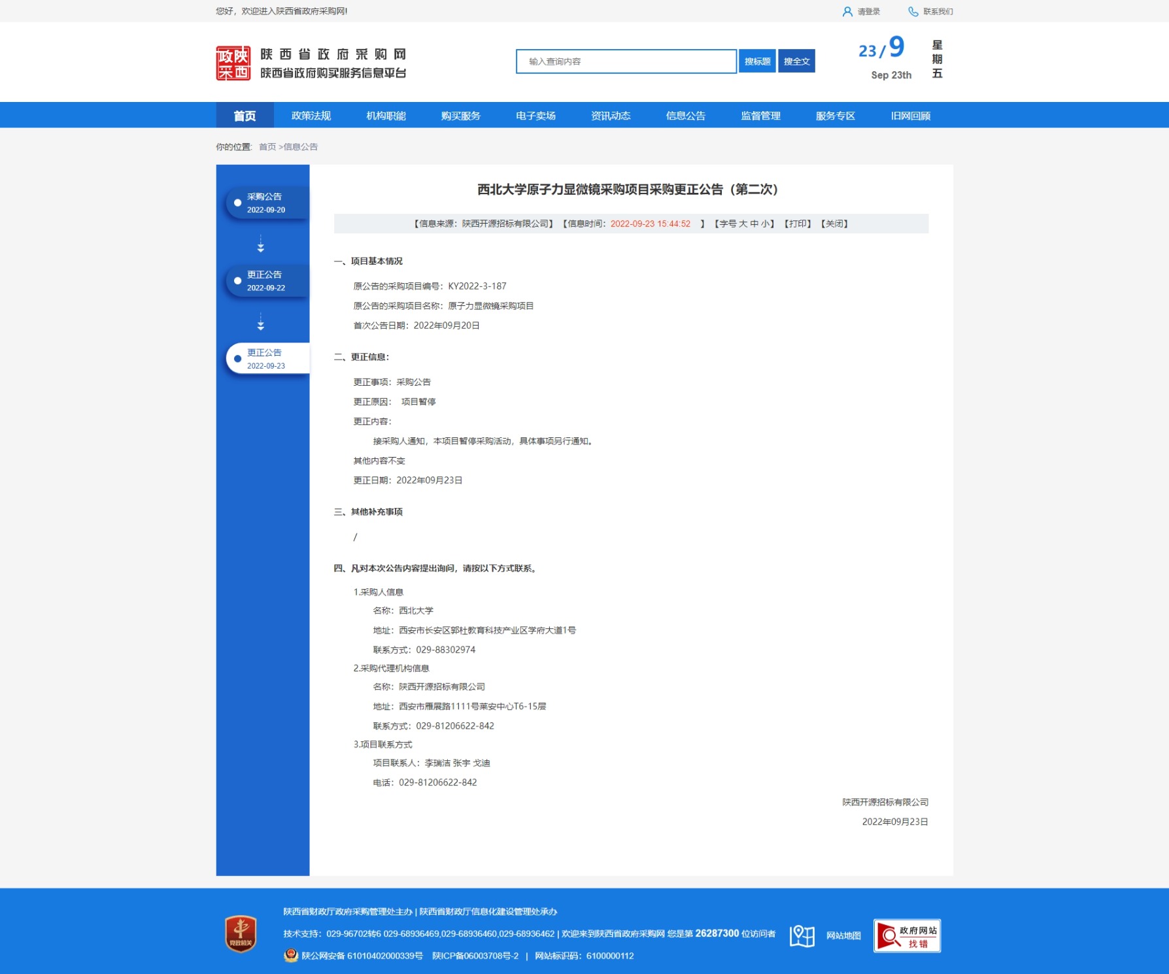
Task: Select the 更正公告 2022-09-22 timeline step
Action: coord(266,281)
